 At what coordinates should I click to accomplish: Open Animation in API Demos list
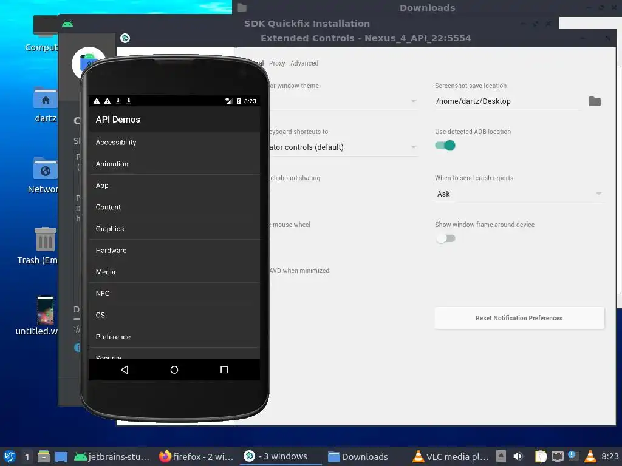click(174, 164)
